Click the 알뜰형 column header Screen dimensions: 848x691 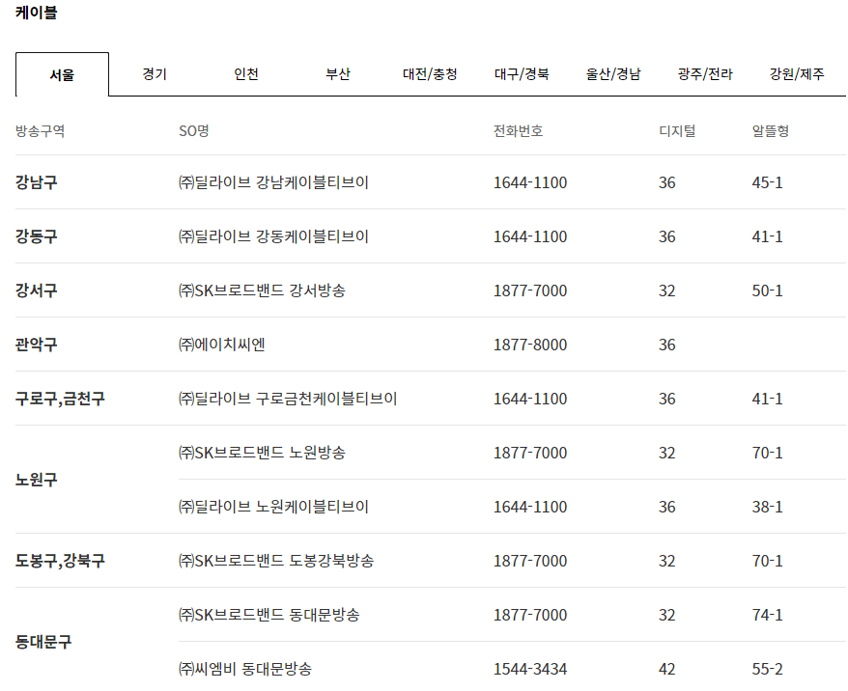tap(770, 130)
